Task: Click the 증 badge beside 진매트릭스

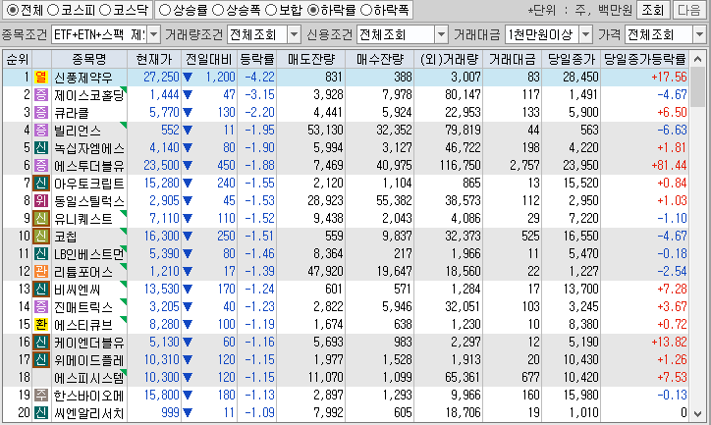Action: (x=41, y=307)
